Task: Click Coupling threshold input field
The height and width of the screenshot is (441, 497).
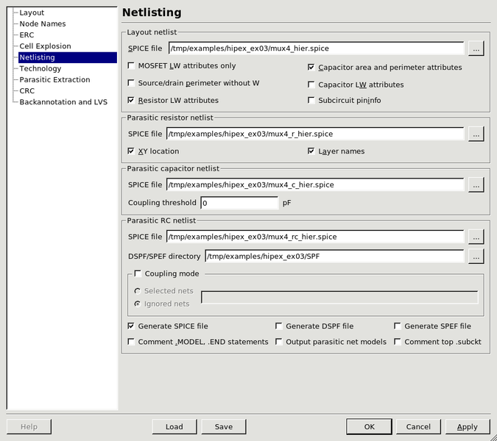Action: (239, 203)
